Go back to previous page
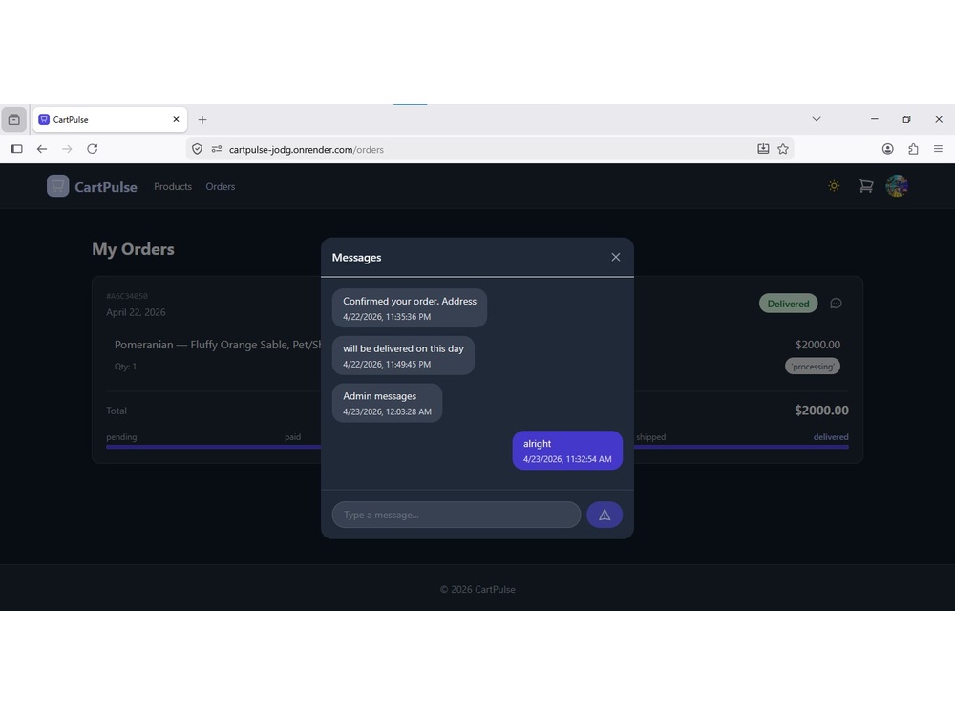 coord(41,149)
